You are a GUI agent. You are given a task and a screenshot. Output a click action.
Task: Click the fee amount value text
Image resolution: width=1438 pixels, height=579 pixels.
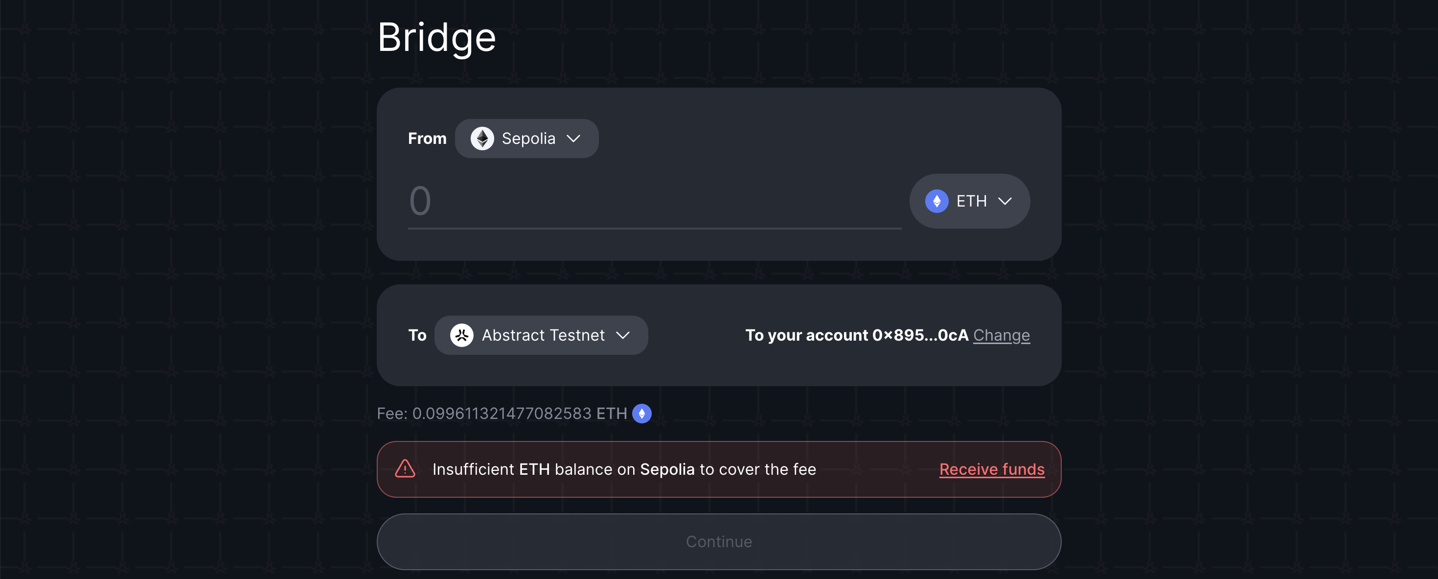(502, 413)
